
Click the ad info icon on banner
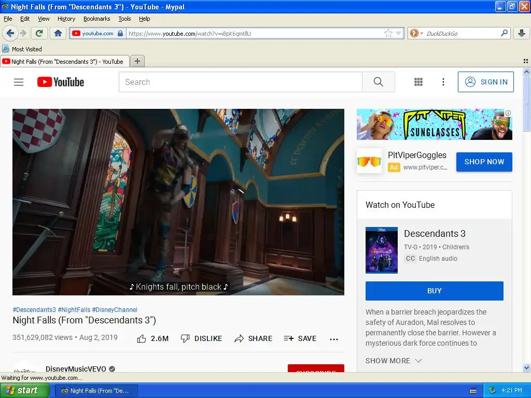pos(508,112)
